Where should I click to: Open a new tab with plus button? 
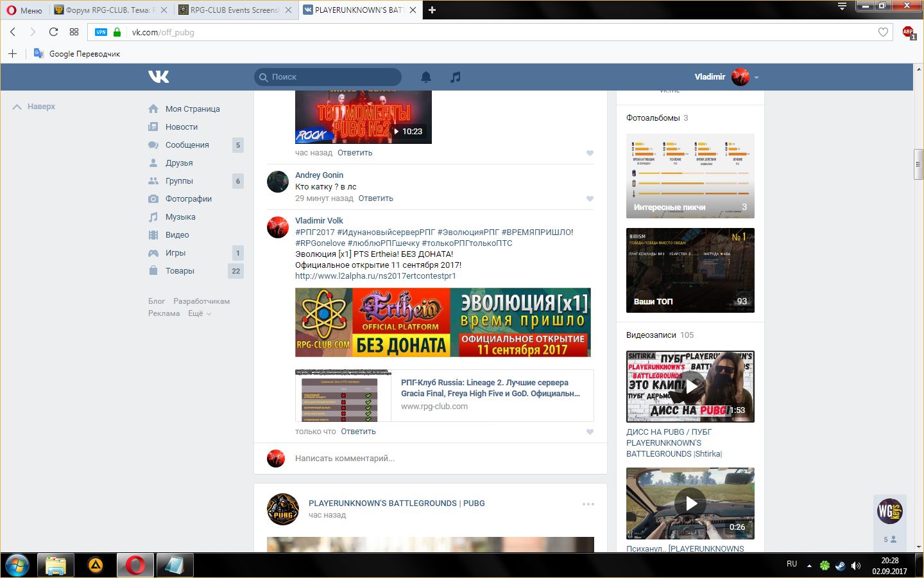point(432,10)
